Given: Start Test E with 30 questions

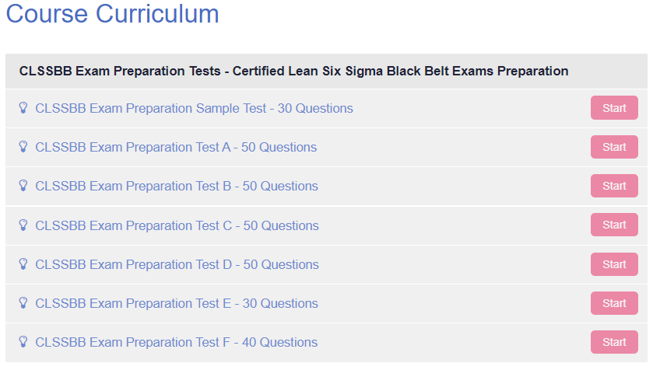Looking at the screenshot, I should click(x=614, y=303).
